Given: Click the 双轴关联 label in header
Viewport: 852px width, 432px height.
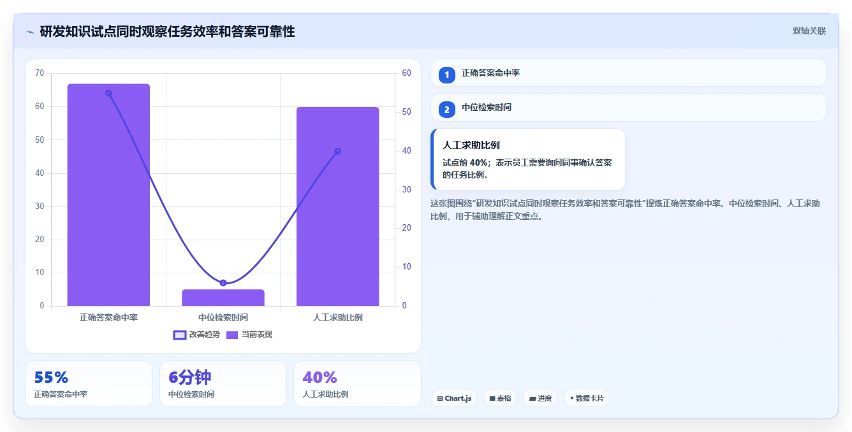Looking at the screenshot, I should click(809, 31).
